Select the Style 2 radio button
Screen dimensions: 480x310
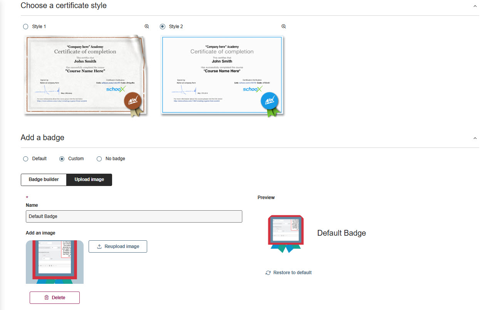[x=163, y=27]
